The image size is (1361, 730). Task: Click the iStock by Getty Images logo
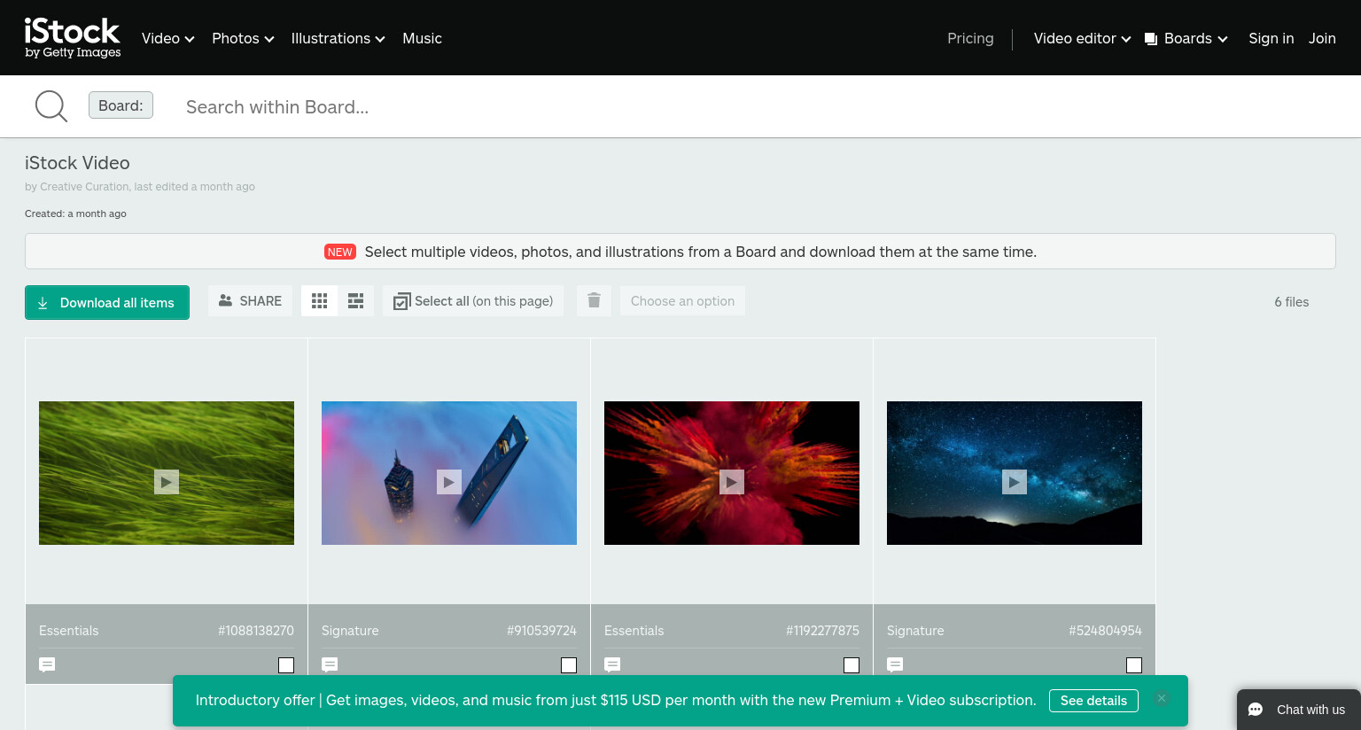pos(73,38)
